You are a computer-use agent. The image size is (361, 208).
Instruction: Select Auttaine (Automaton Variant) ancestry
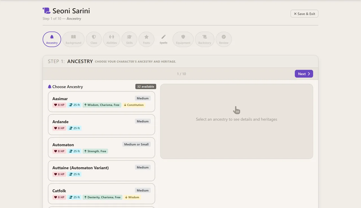tap(102, 171)
